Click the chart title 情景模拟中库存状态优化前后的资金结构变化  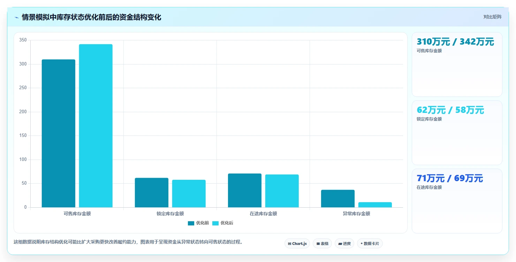click(91, 17)
